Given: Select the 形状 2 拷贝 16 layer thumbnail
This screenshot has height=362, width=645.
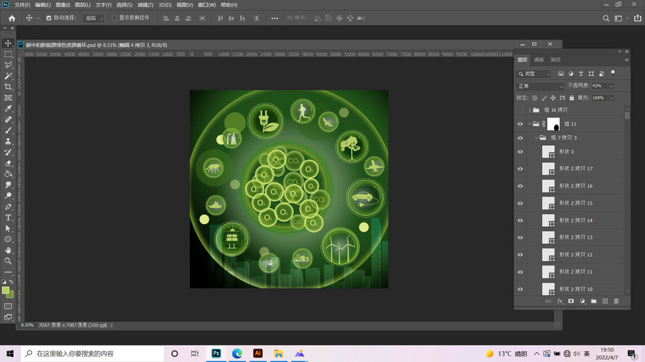Looking at the screenshot, I should [548, 186].
